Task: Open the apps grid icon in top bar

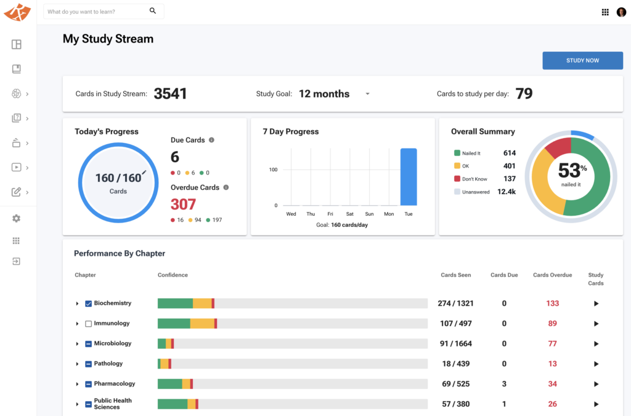Action: pos(605,12)
